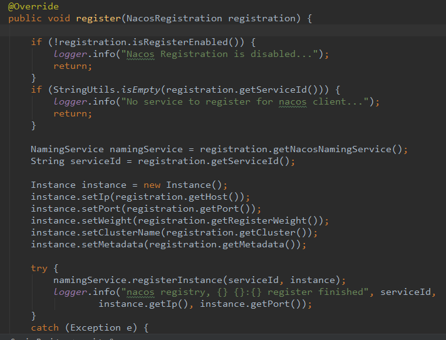Click the getNacosNamingService method call
The image size is (446, 340).
(x=332, y=149)
